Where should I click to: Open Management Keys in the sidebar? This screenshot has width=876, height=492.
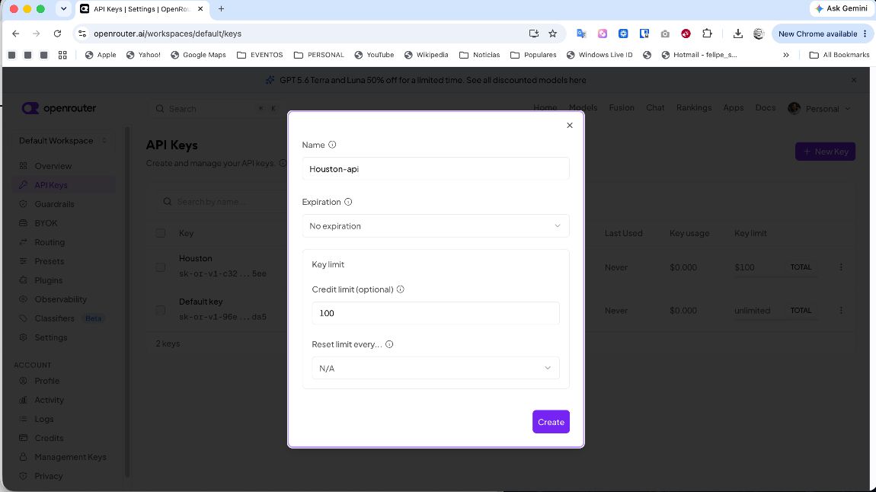(x=70, y=457)
